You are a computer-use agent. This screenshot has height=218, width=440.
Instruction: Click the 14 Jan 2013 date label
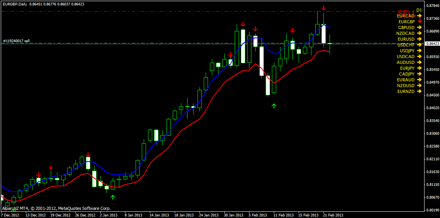[x=160, y=215]
